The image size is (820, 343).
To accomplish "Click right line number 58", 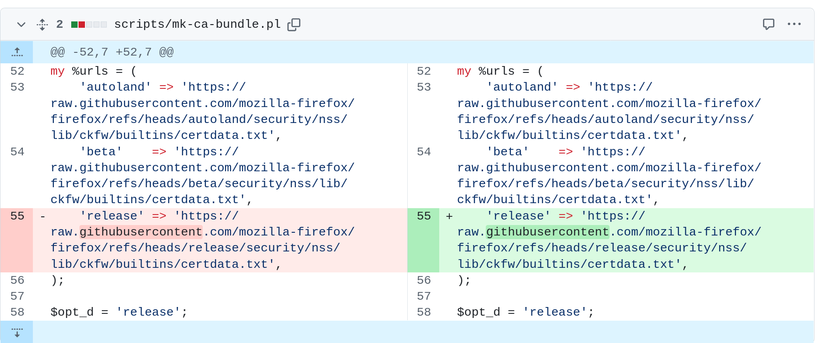I will (424, 312).
